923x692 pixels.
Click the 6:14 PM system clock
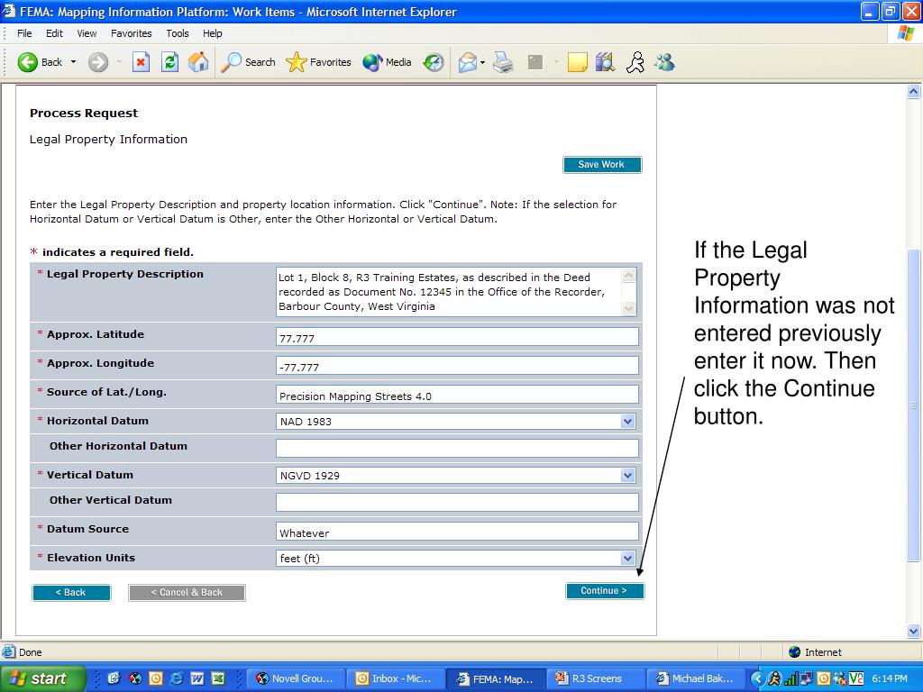pos(890,678)
